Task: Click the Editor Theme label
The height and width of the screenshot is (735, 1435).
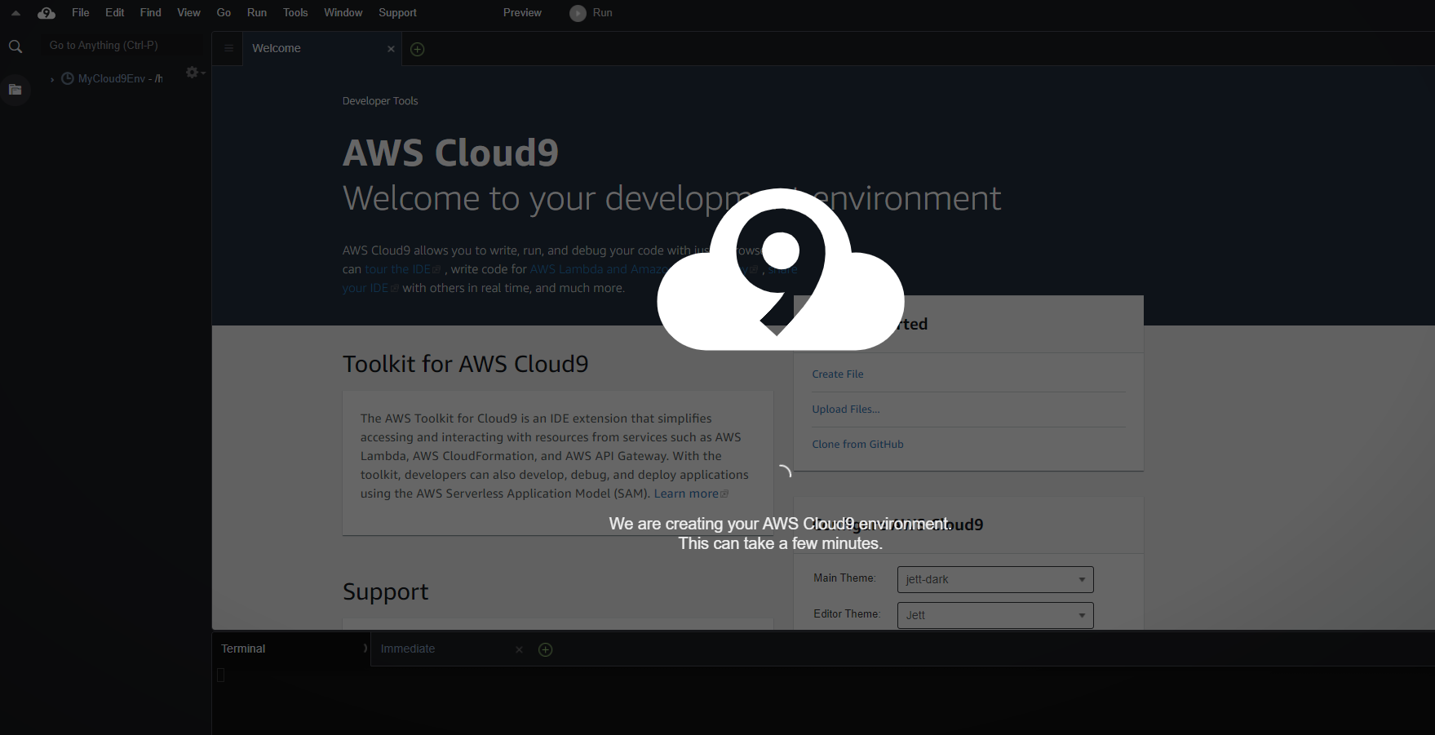Action: [x=847, y=614]
